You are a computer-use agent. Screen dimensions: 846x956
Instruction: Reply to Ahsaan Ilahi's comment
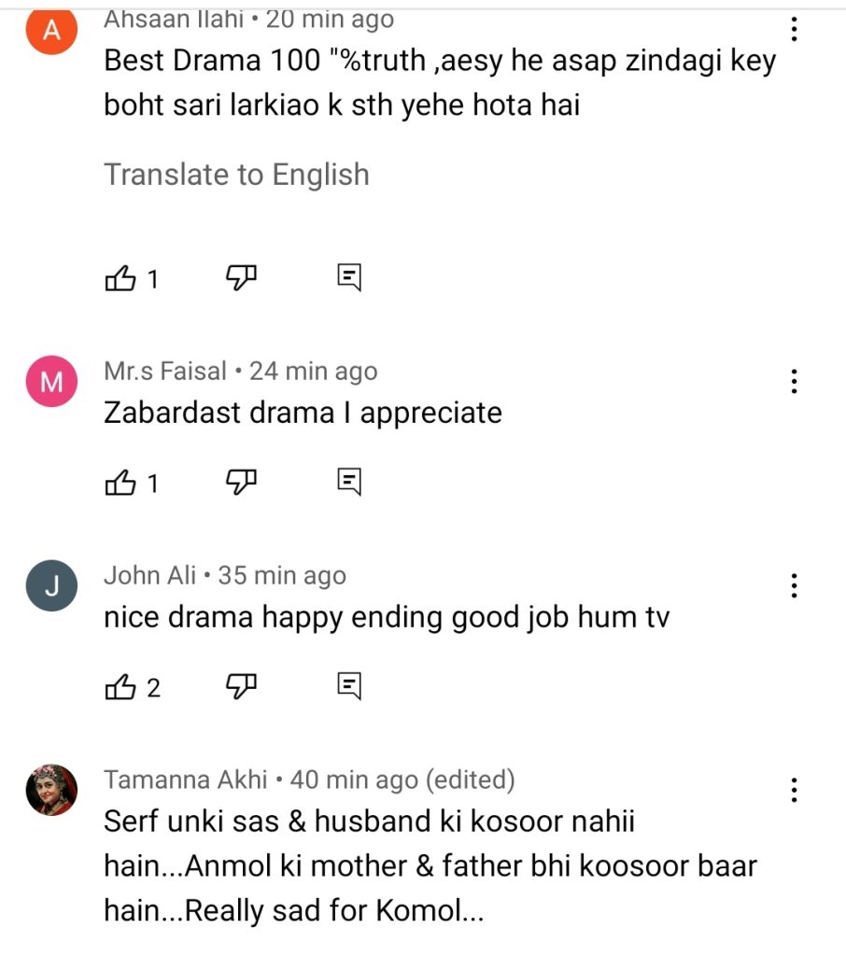349,277
